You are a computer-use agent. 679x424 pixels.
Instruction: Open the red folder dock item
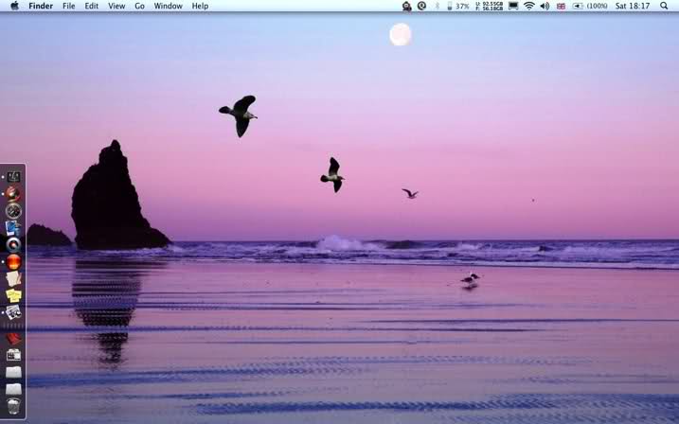coord(13,338)
